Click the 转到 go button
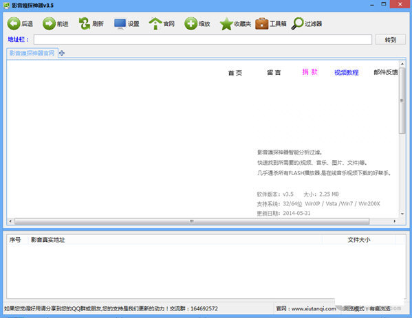 [x=391, y=40]
